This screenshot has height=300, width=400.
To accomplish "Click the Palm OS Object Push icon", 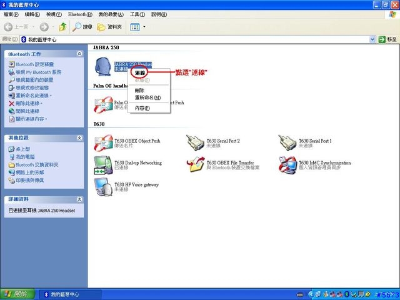I will (x=103, y=104).
